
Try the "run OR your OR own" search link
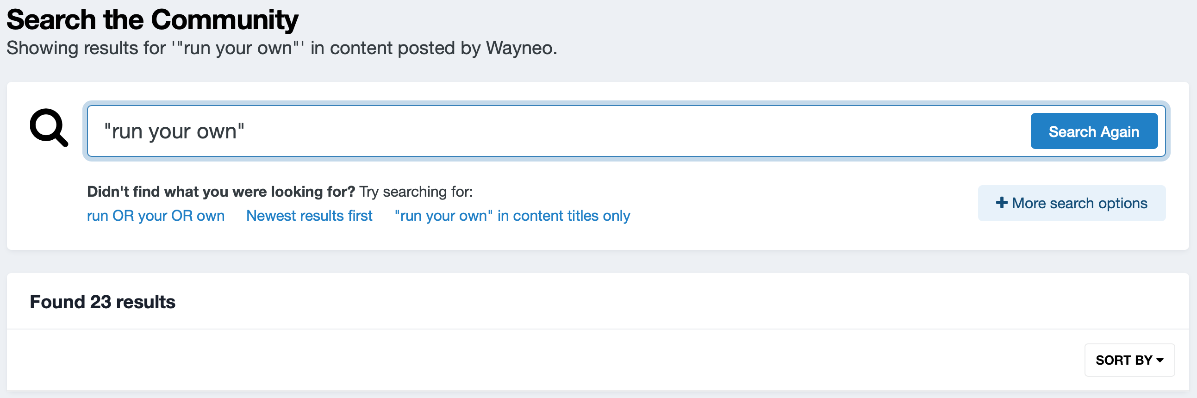coord(156,216)
